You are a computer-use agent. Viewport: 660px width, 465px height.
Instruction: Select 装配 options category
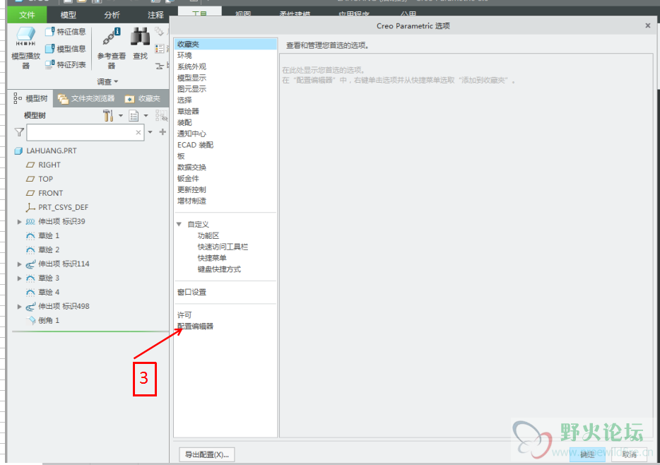click(184, 122)
